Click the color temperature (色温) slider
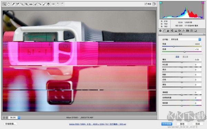Screen dimensions: 207x129 point(182,46)
